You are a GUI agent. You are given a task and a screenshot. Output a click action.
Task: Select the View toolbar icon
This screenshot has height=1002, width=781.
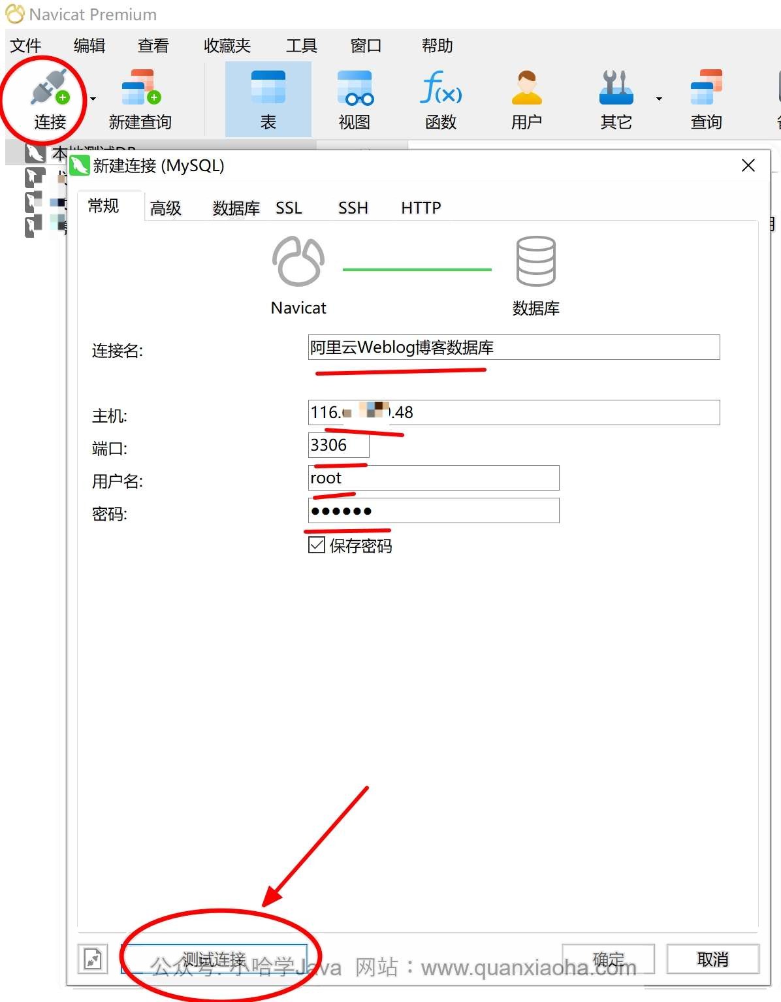(355, 88)
